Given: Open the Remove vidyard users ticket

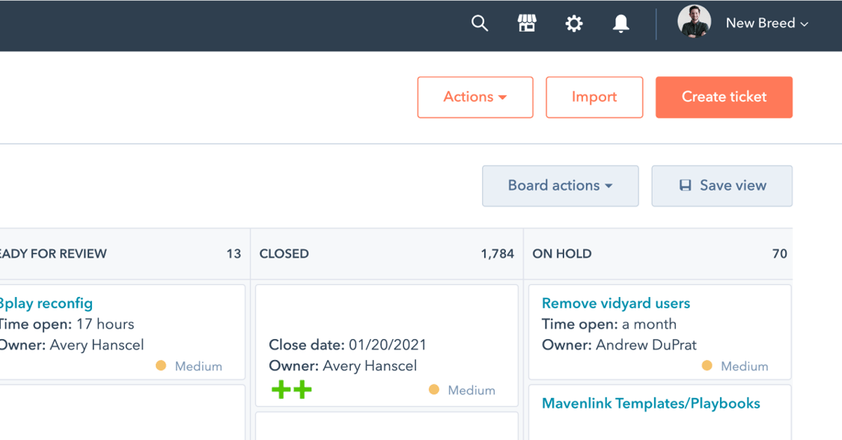Looking at the screenshot, I should point(615,303).
